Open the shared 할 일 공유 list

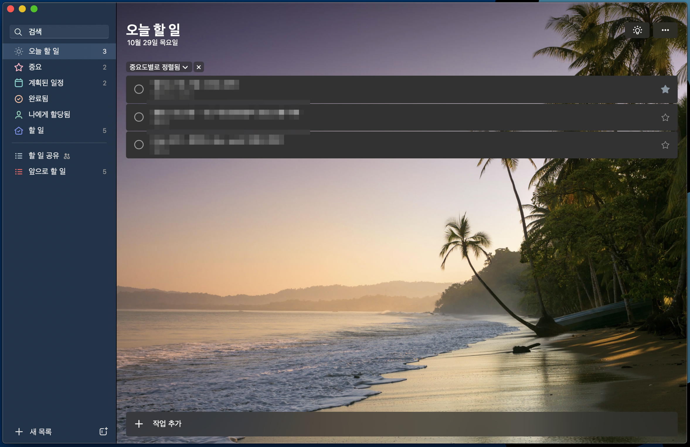pos(44,156)
